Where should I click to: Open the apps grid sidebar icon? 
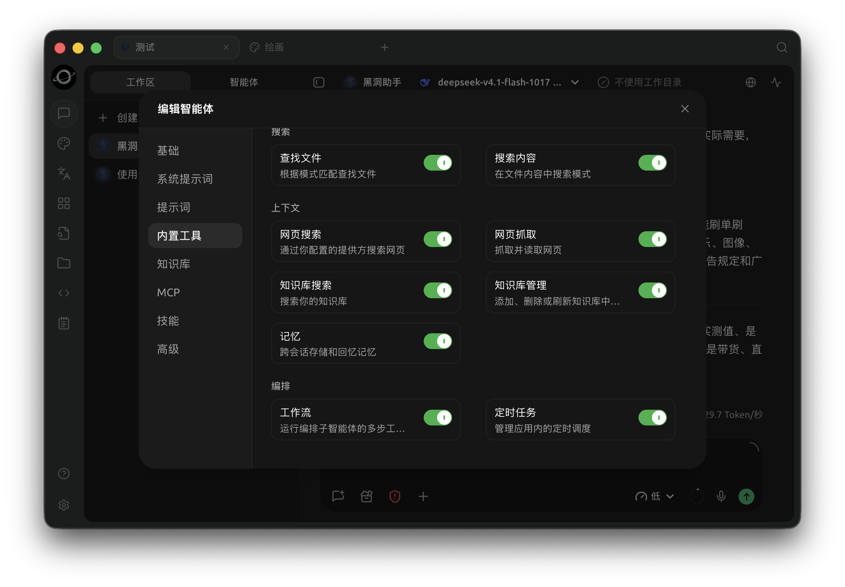[64, 203]
